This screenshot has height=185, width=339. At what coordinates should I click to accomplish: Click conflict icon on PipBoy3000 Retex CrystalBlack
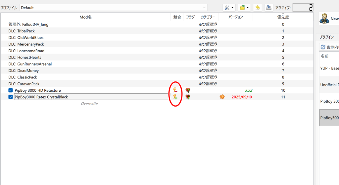coord(175,97)
